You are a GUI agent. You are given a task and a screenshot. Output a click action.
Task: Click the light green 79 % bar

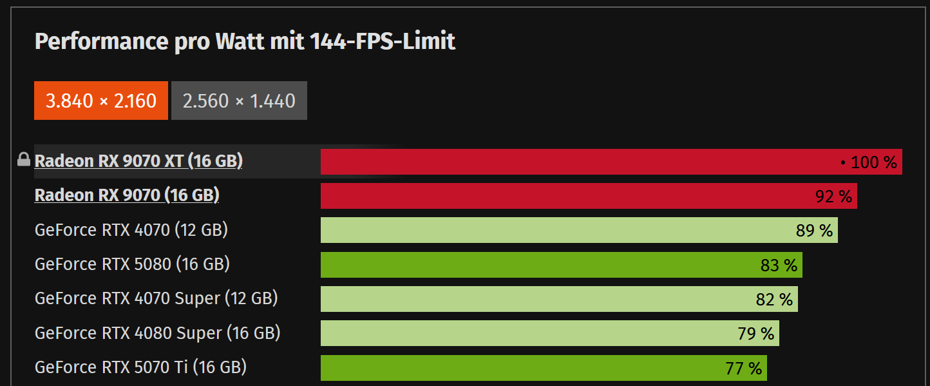click(550, 333)
